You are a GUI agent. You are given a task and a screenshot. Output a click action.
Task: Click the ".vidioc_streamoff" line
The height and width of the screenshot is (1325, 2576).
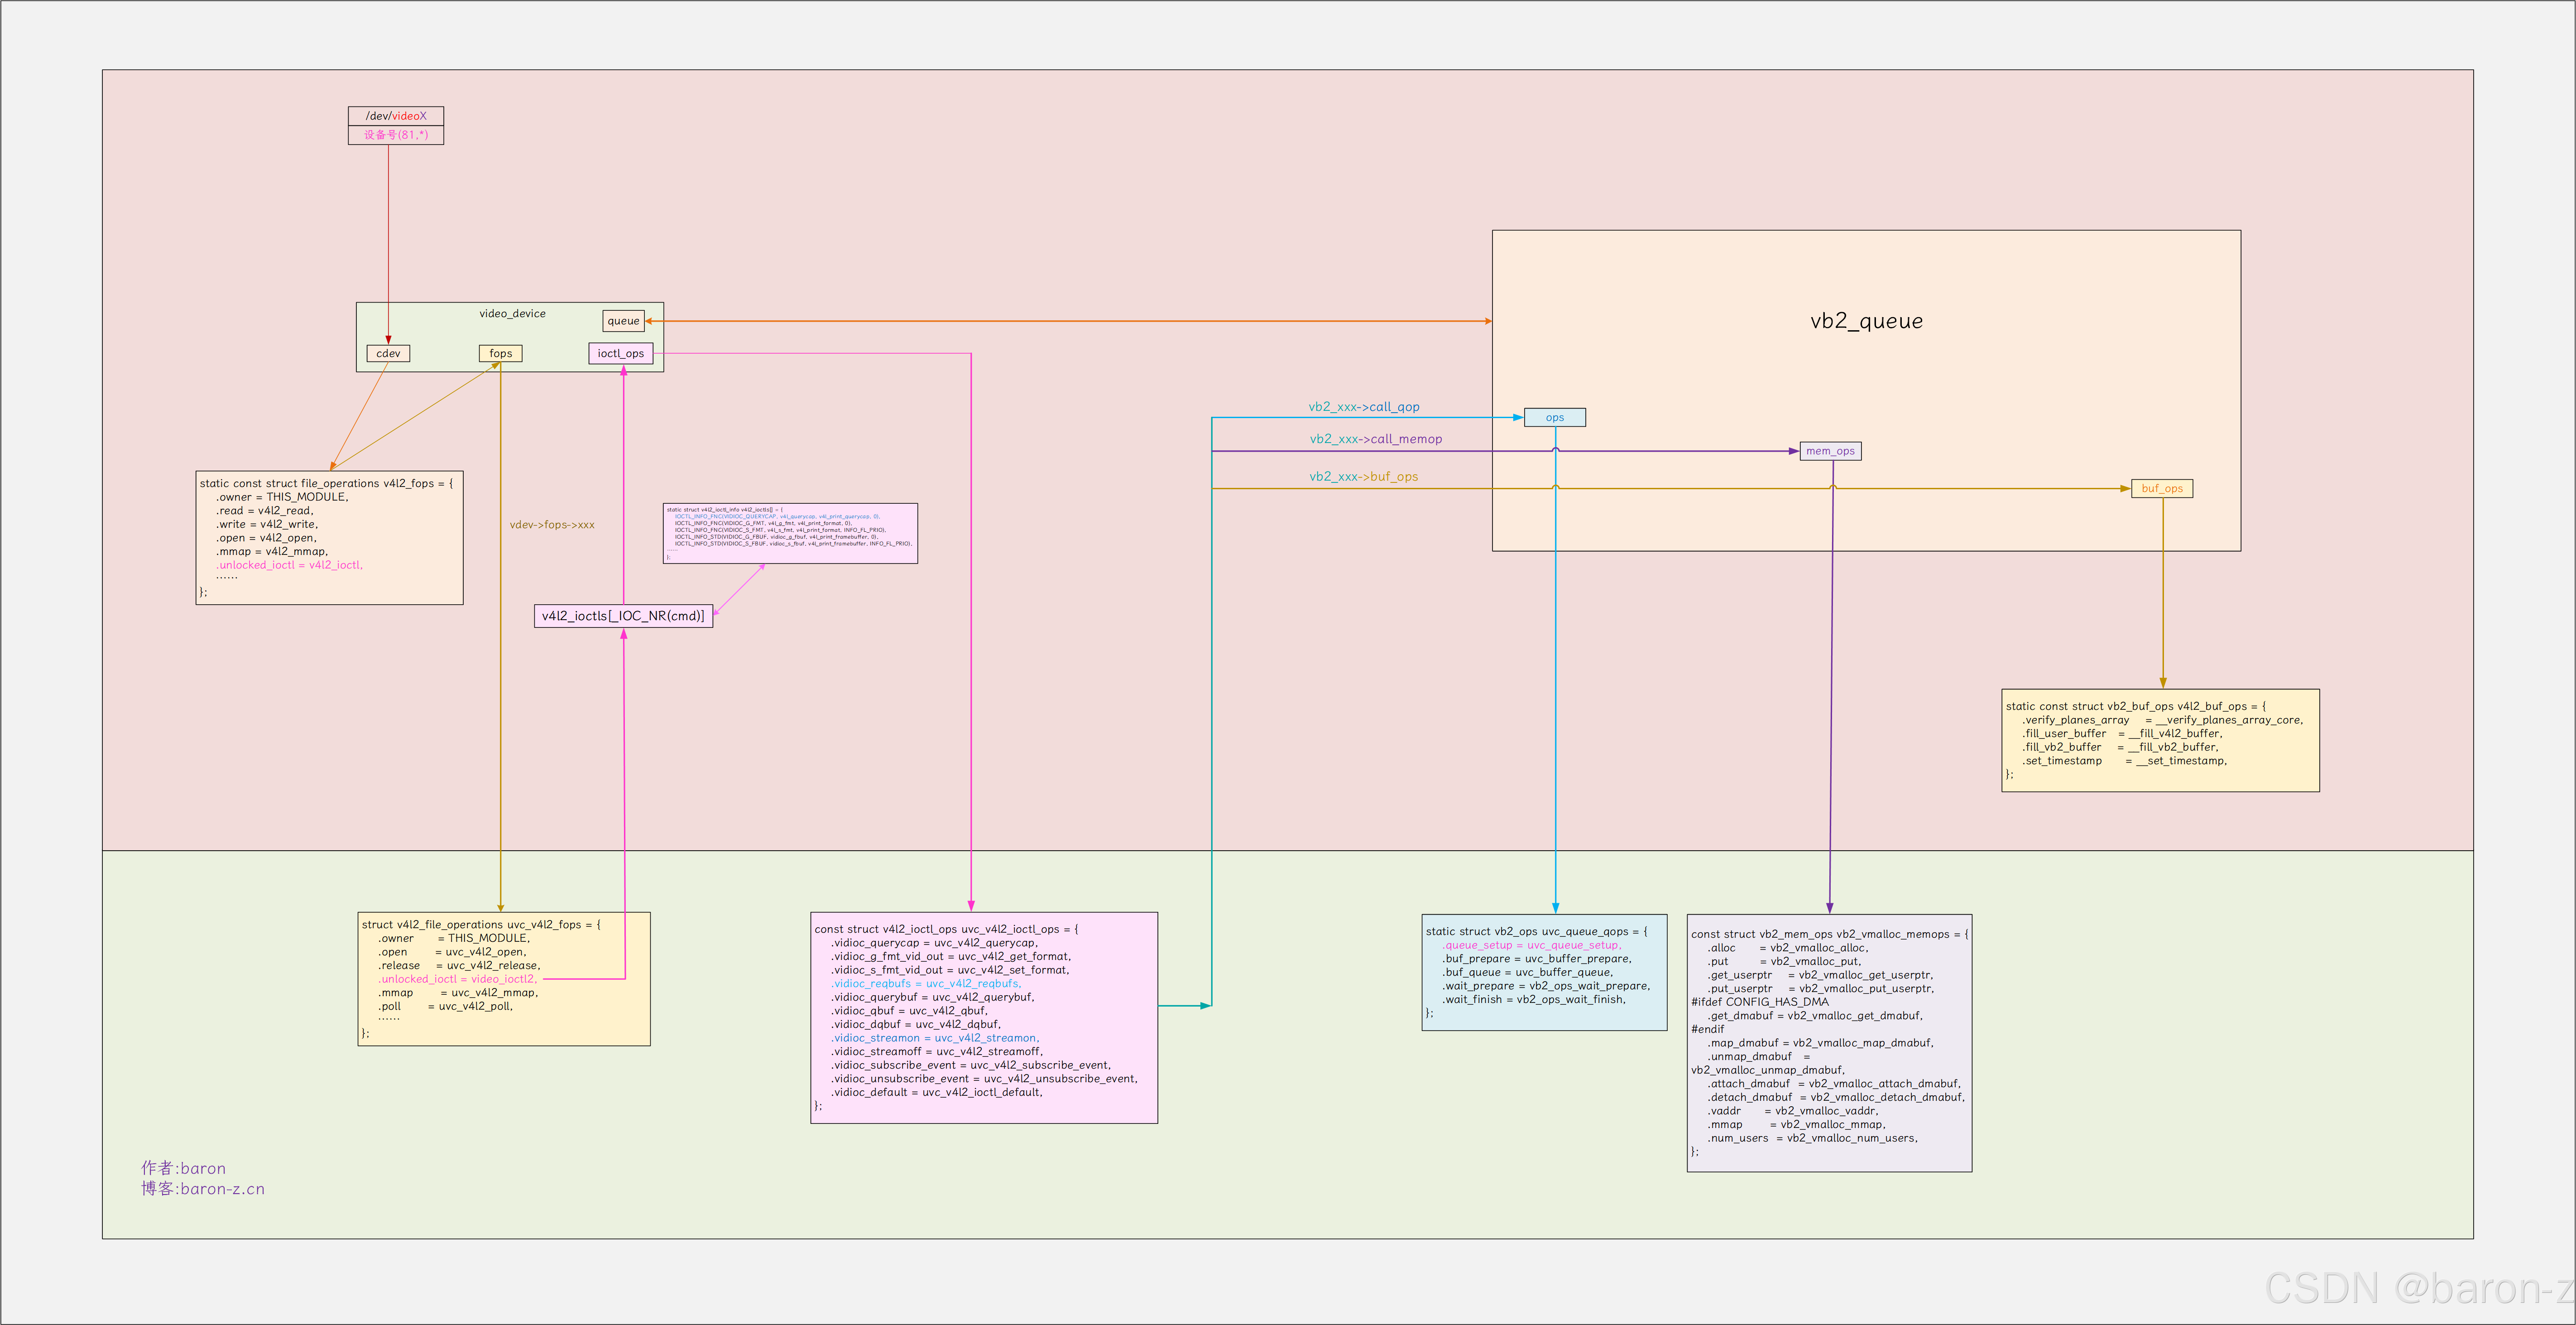(x=937, y=1052)
